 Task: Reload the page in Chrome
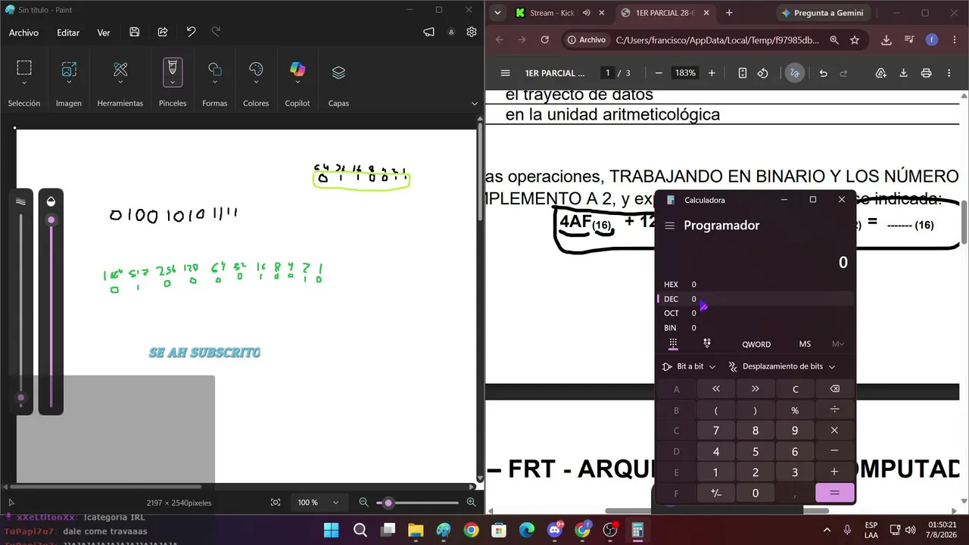(545, 40)
